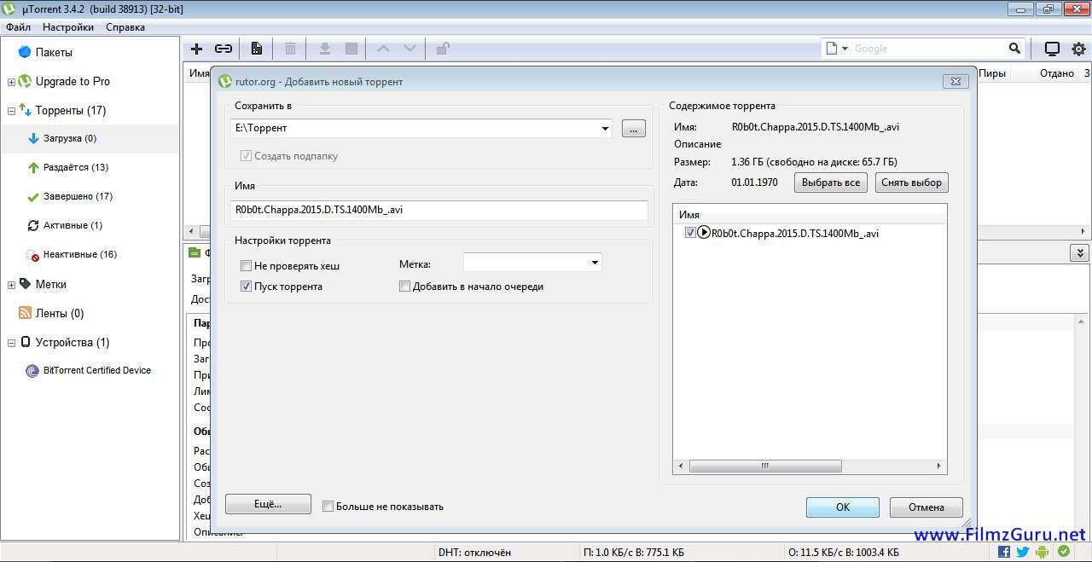Open the 'Сохранить в' path dropdown
Image resolution: width=1092 pixels, height=562 pixels.
click(605, 129)
